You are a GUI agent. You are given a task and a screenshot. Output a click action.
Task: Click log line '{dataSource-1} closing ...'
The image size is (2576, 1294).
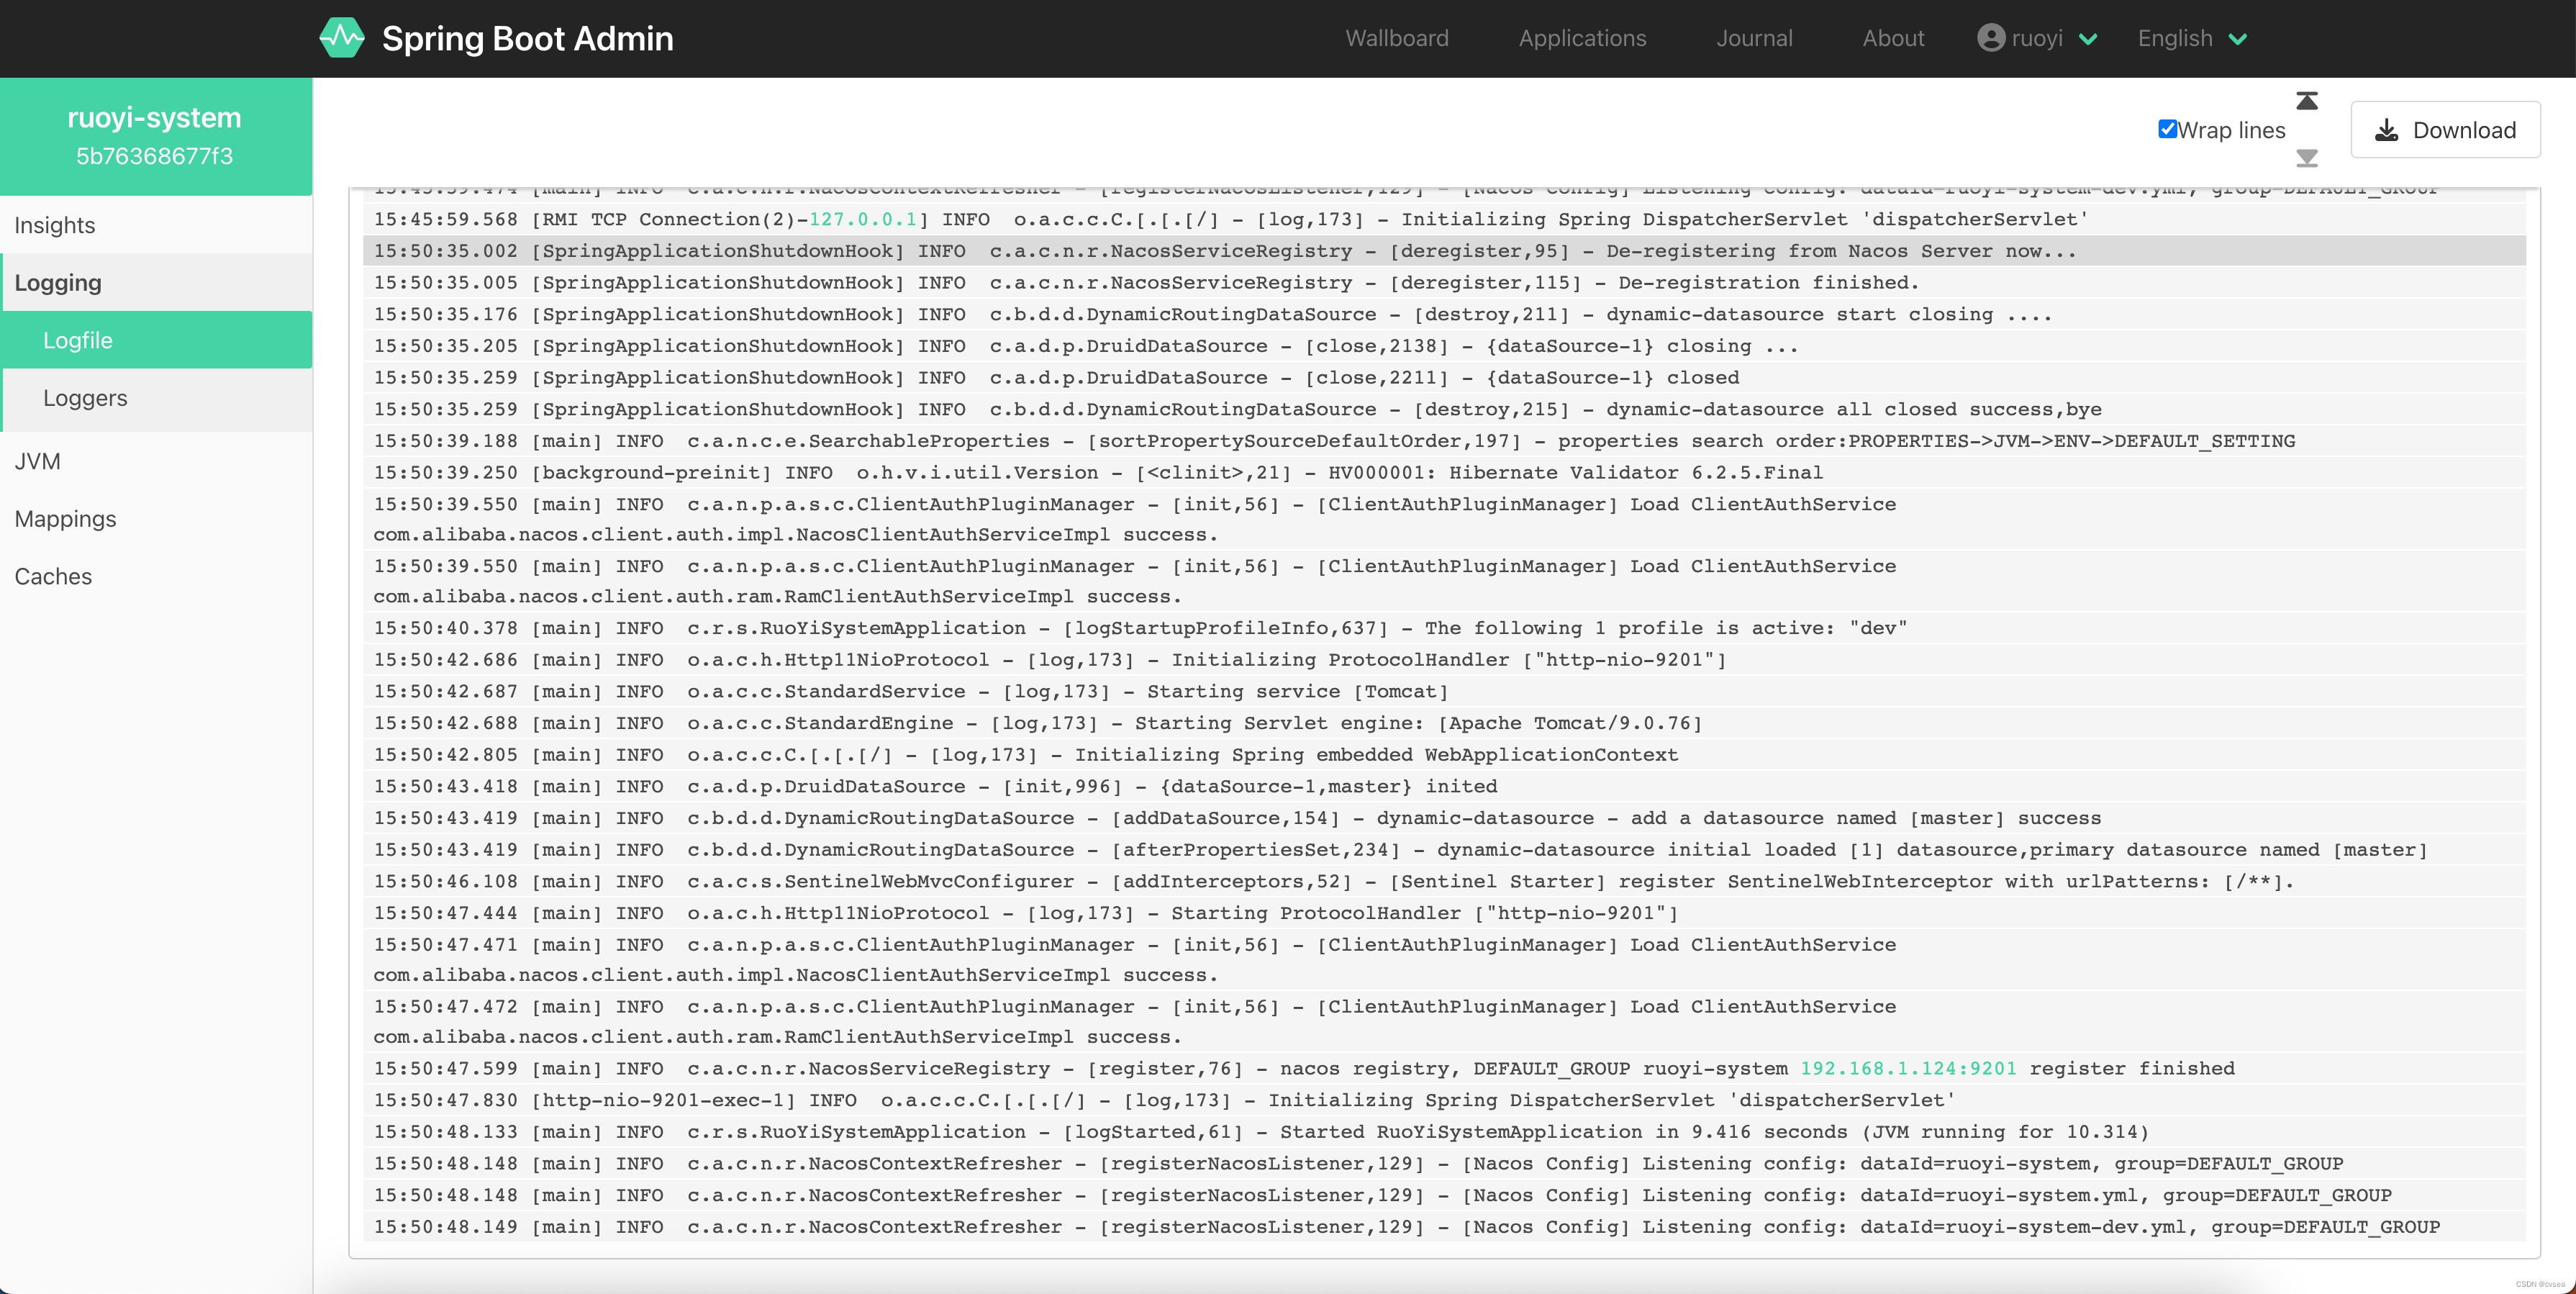[x=1444, y=346]
